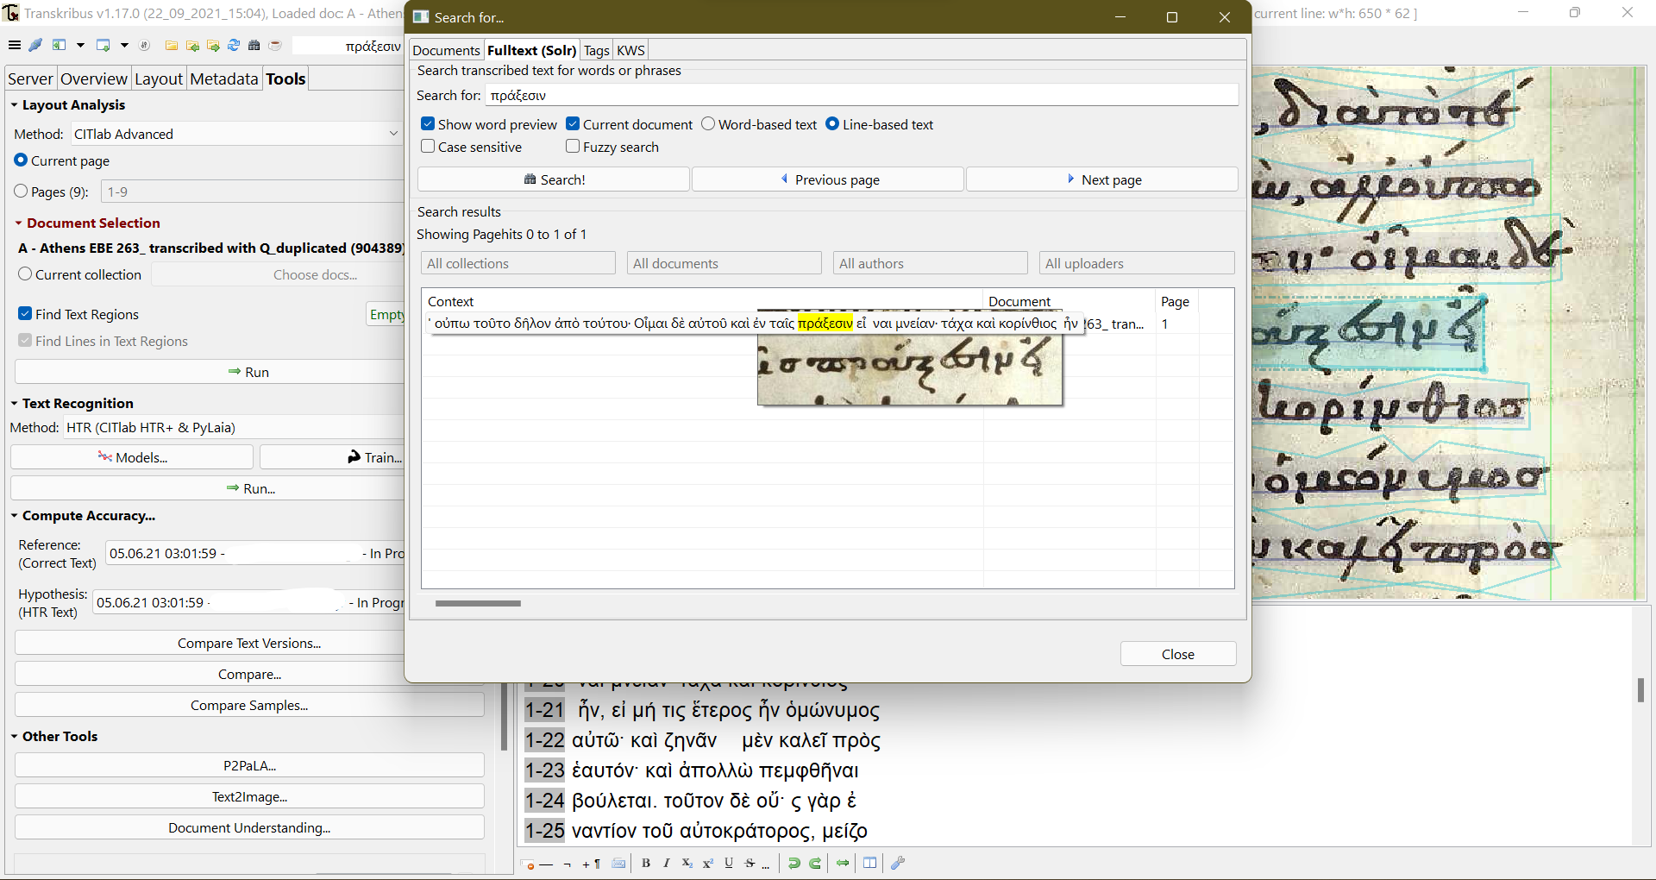Open the hamburger main menu
The height and width of the screenshot is (880, 1656).
click(14, 46)
